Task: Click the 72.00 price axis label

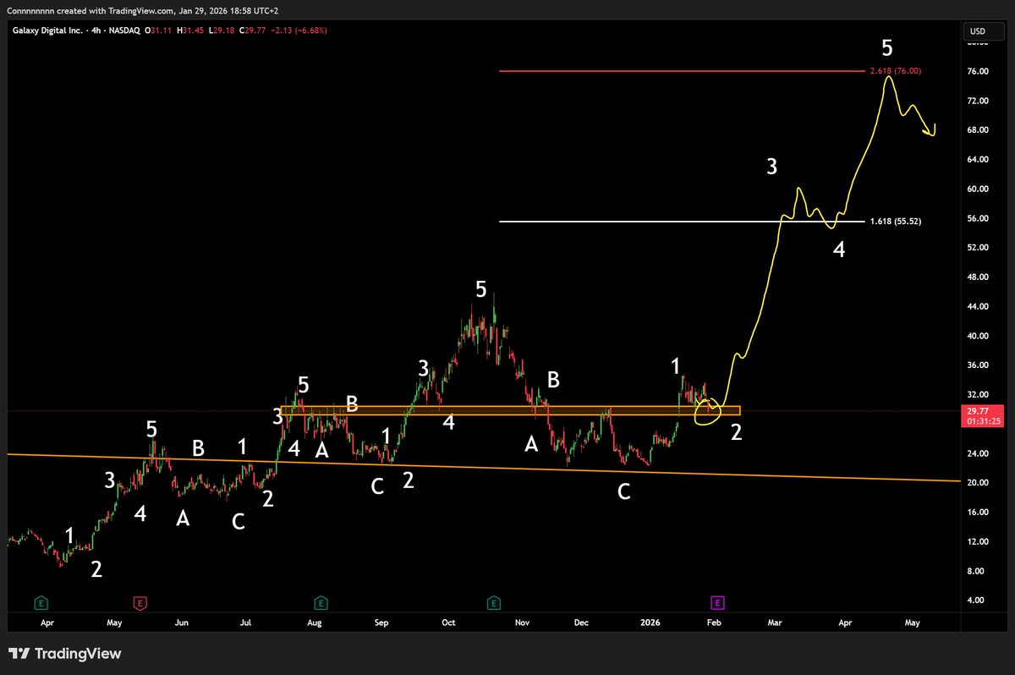Action: point(978,101)
